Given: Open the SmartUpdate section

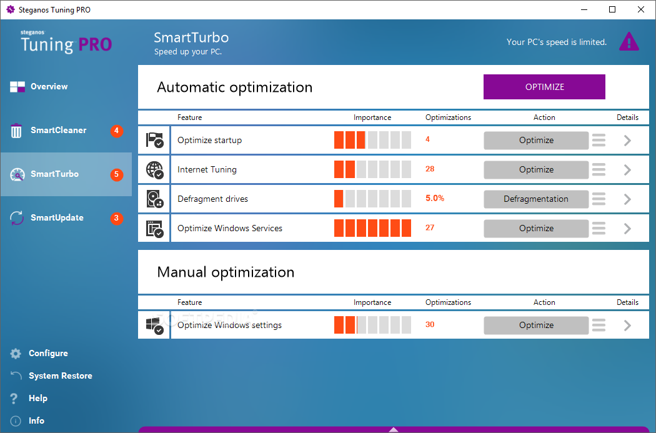Looking at the screenshot, I should (x=66, y=217).
